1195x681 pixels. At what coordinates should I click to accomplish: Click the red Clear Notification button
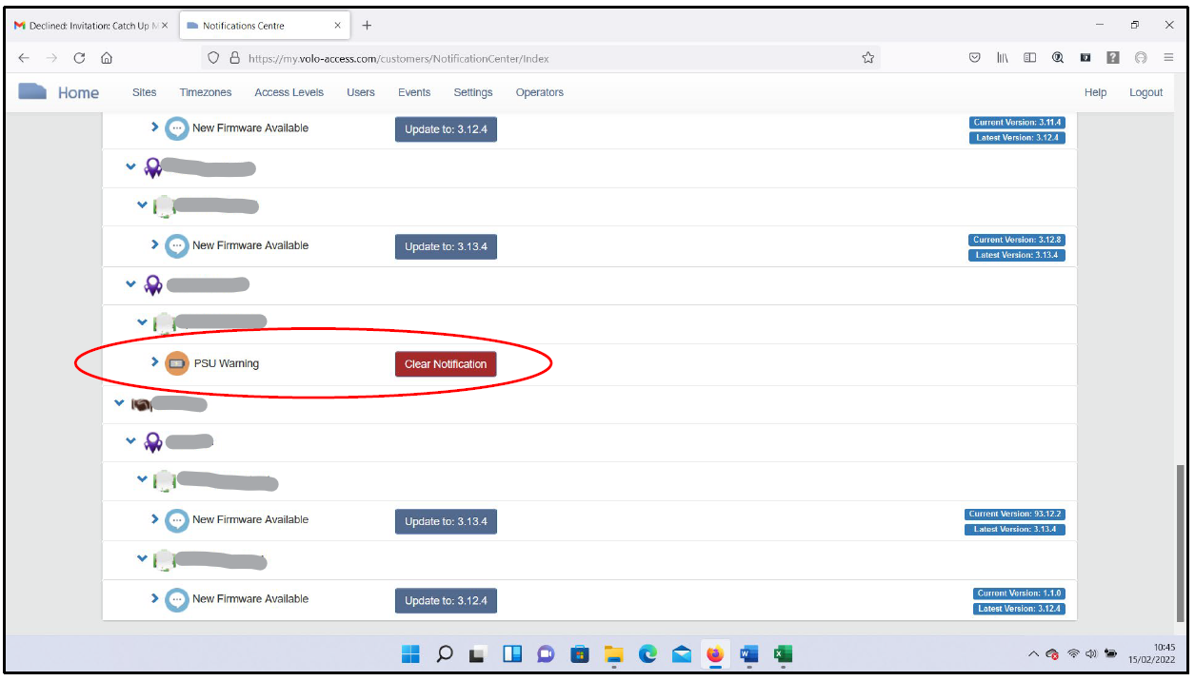(446, 364)
